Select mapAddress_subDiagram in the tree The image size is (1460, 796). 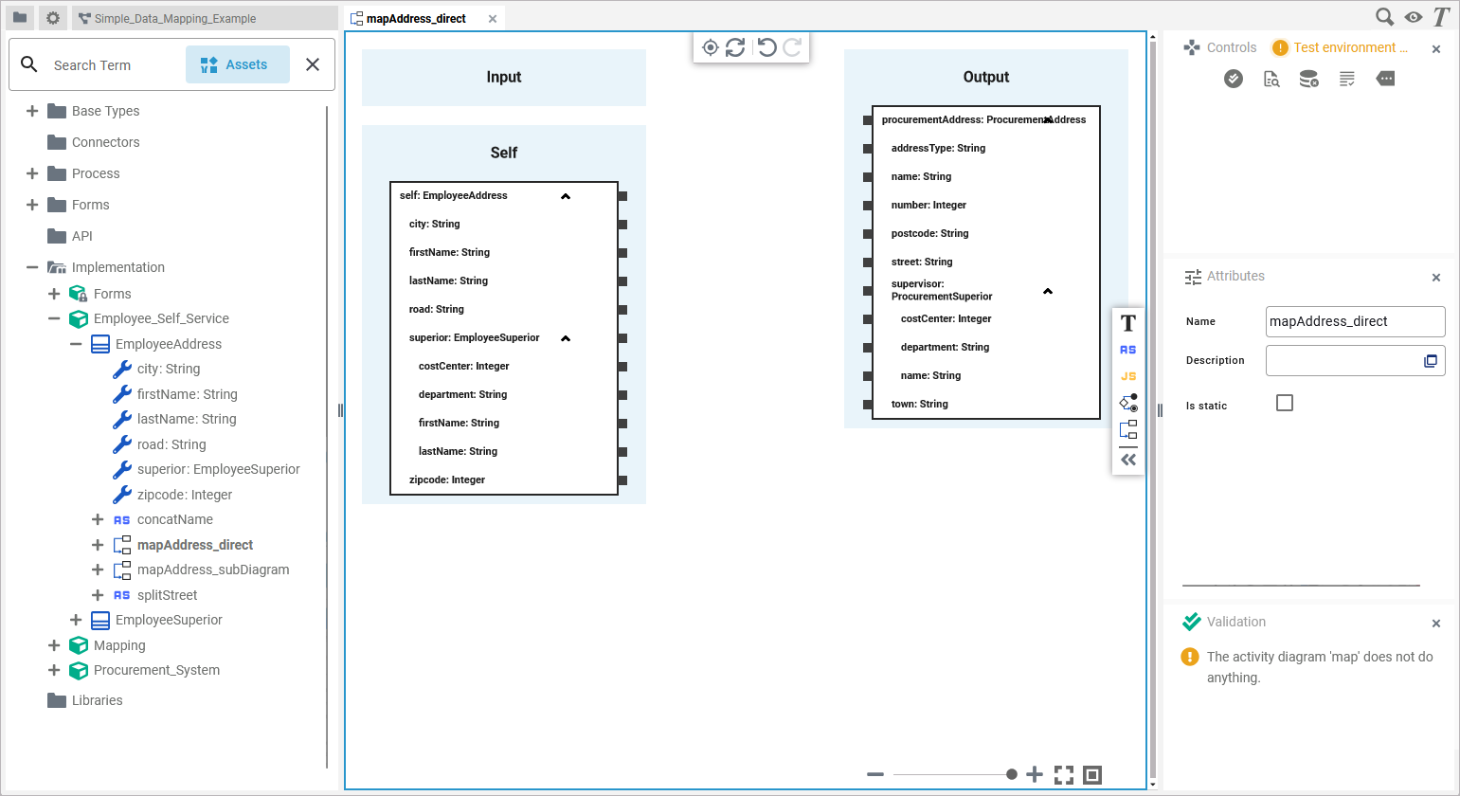213,570
